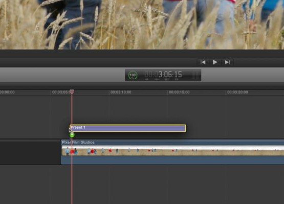Click the wheat field viewer image
Viewport: 284px width, 204px height.
pos(142,25)
